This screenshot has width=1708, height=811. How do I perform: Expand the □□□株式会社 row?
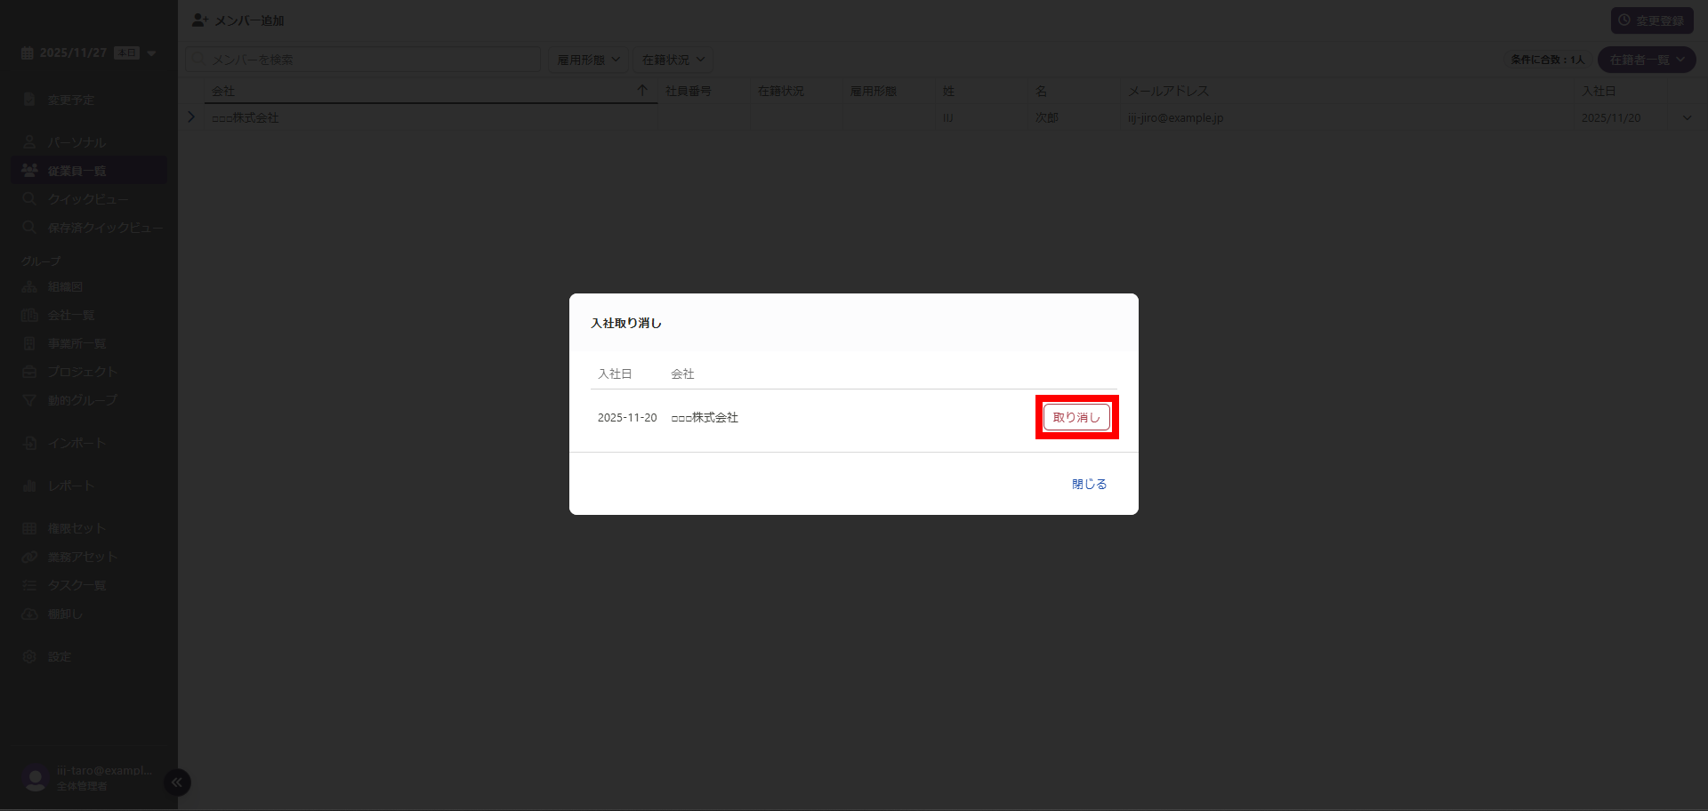pyautogui.click(x=191, y=117)
